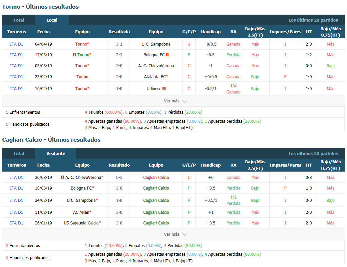Click the US Sassuolo Calcio team name
The image size is (347, 267).
81,223
